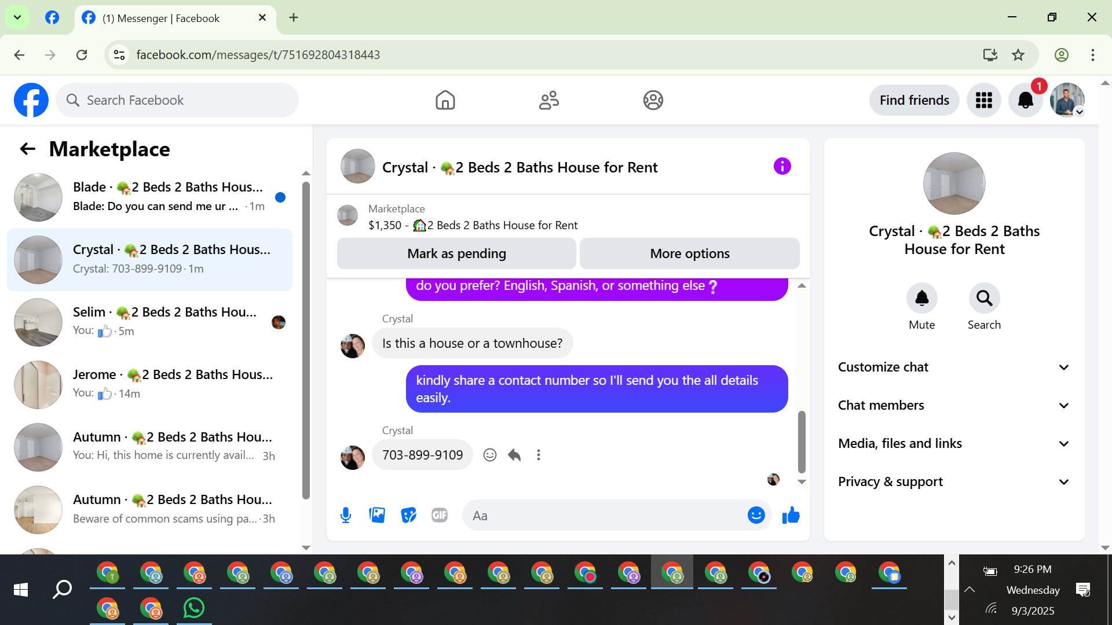Click the browser address bar URL

(x=258, y=55)
